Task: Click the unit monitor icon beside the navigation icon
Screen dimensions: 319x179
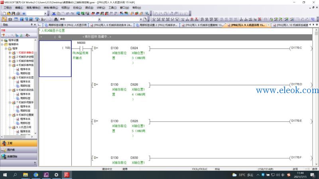Action: (x=10, y=19)
